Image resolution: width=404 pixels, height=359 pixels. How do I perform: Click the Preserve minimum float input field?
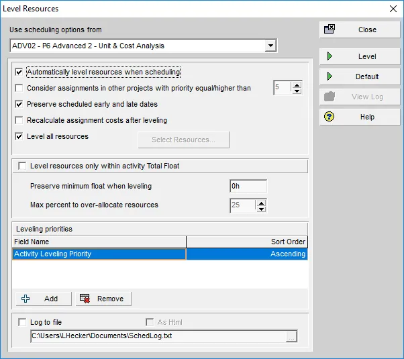(x=248, y=187)
